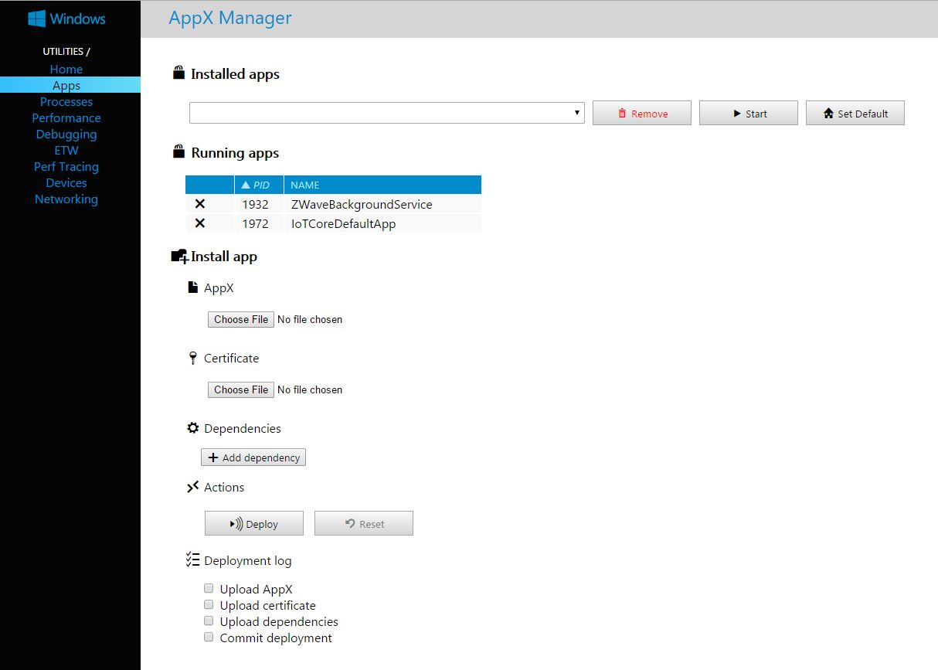Click the Windows logo icon

(x=36, y=19)
